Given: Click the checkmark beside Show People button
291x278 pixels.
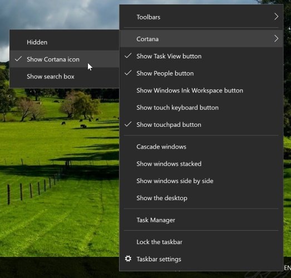Looking at the screenshot, I should [x=128, y=73].
